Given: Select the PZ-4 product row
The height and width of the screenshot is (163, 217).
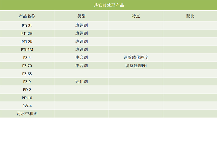Looking at the screenshot, I should point(27,58).
